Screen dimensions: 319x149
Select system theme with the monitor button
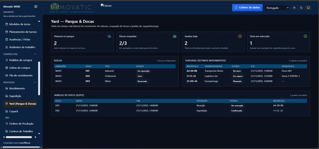(x=308, y=8)
